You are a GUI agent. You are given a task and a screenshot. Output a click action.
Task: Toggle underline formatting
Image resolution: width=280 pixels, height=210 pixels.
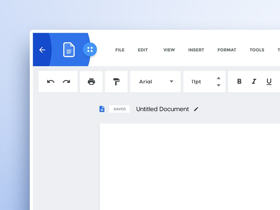tap(269, 82)
